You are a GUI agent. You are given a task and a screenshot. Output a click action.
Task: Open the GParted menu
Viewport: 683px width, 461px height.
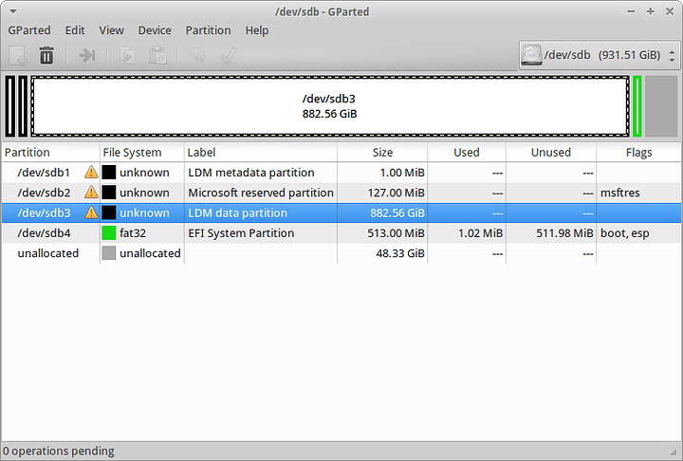click(29, 30)
